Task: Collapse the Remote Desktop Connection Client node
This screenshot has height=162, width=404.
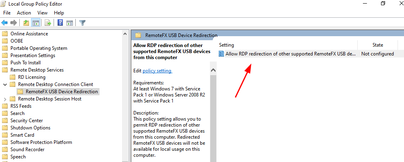Action: point(5,84)
